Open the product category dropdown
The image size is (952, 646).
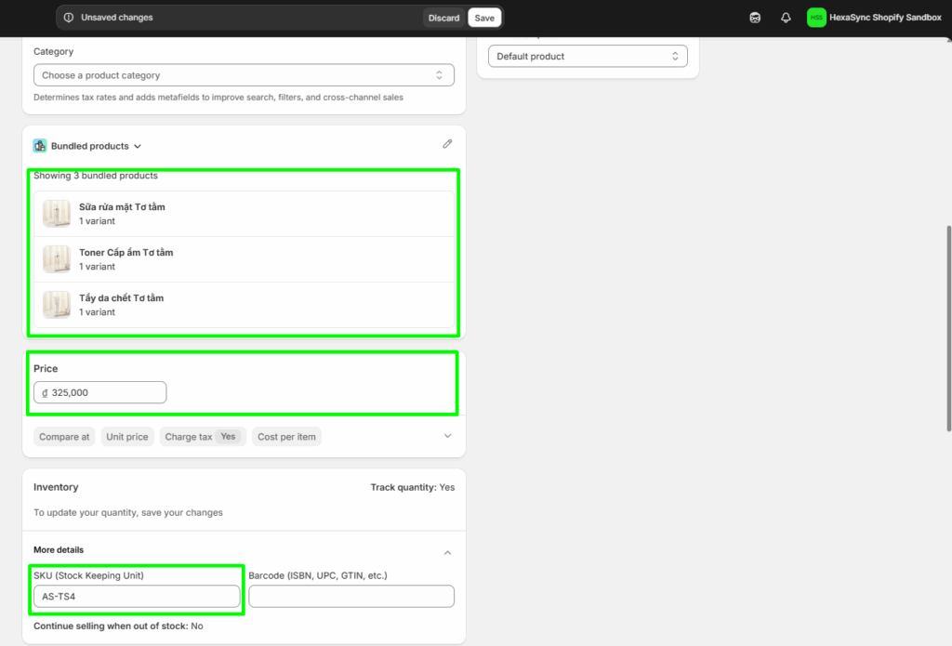coord(244,75)
